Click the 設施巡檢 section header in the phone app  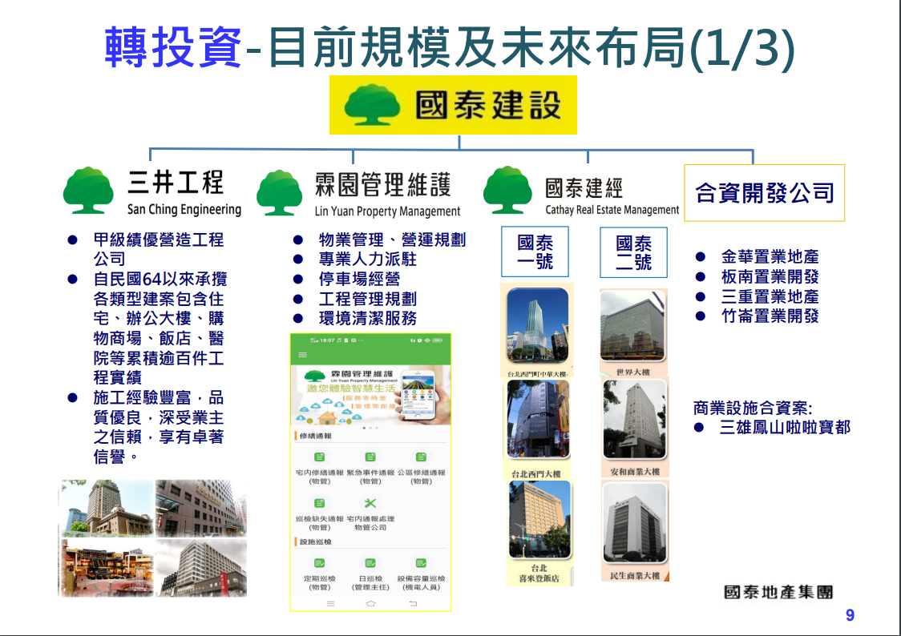click(x=316, y=541)
